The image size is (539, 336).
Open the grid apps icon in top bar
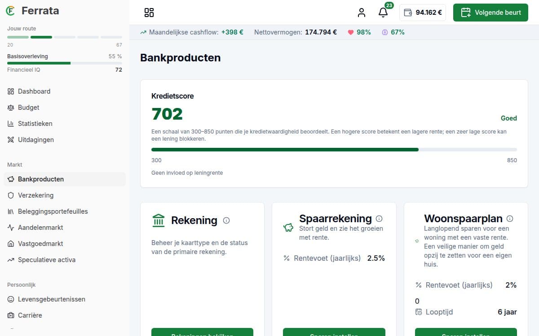point(149,13)
